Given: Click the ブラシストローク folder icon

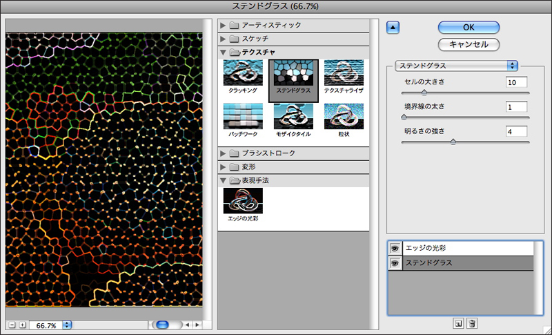Looking at the screenshot, I should [234, 153].
